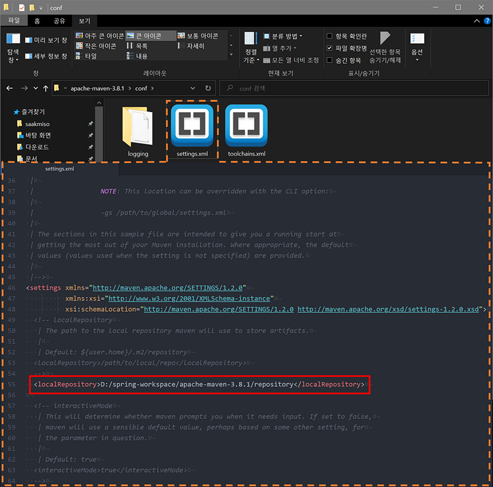Select large icons (큰 아이콘) layout
The width and height of the screenshot is (493, 487).
[151, 36]
